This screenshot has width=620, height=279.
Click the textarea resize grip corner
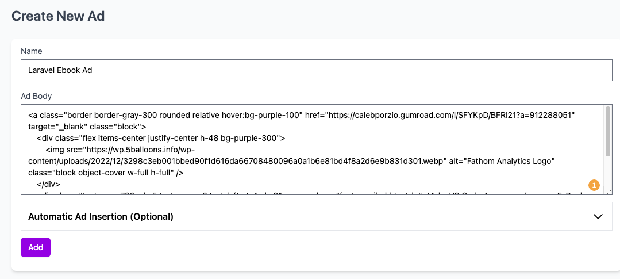[609, 192]
